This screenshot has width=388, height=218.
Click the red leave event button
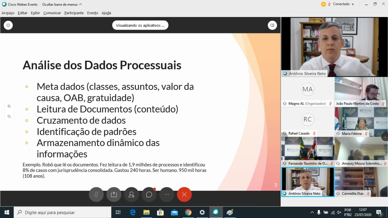click(184, 195)
